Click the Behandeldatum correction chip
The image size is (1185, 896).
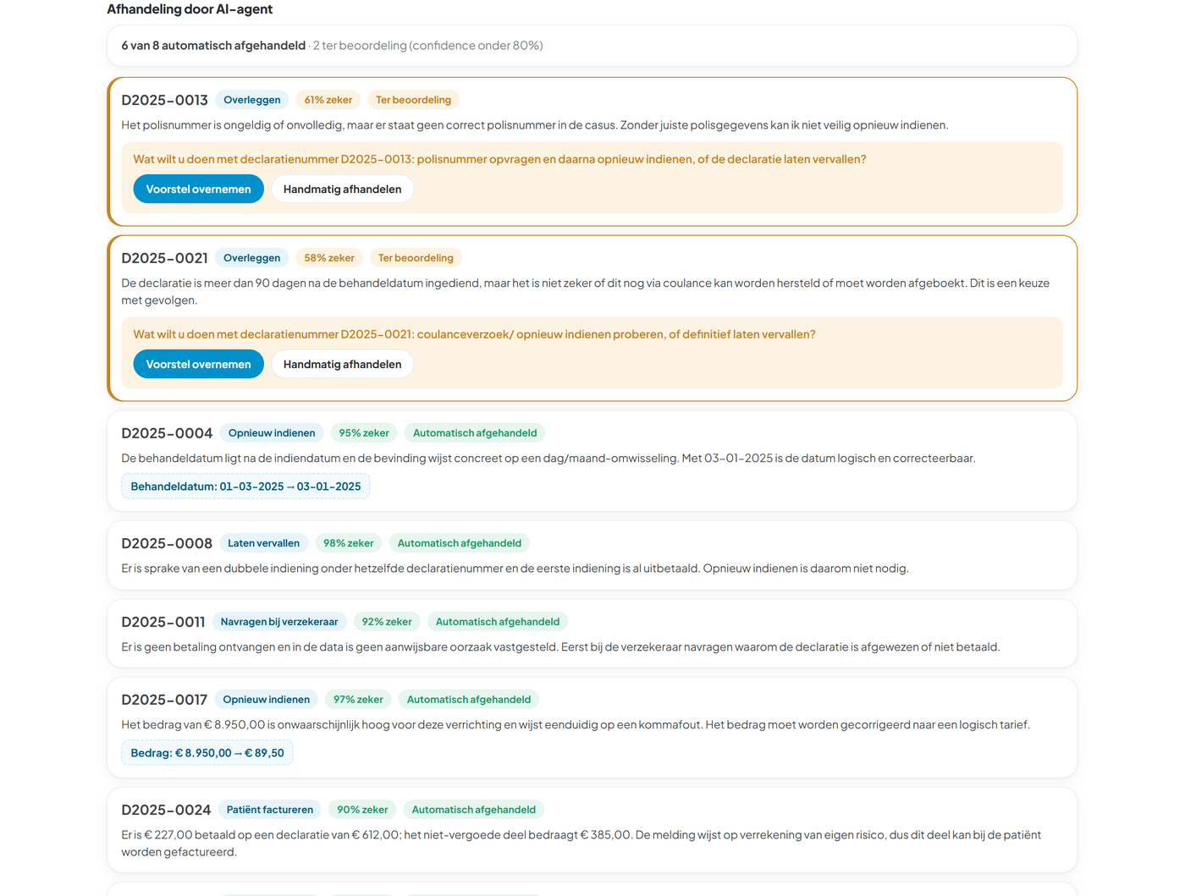(245, 486)
